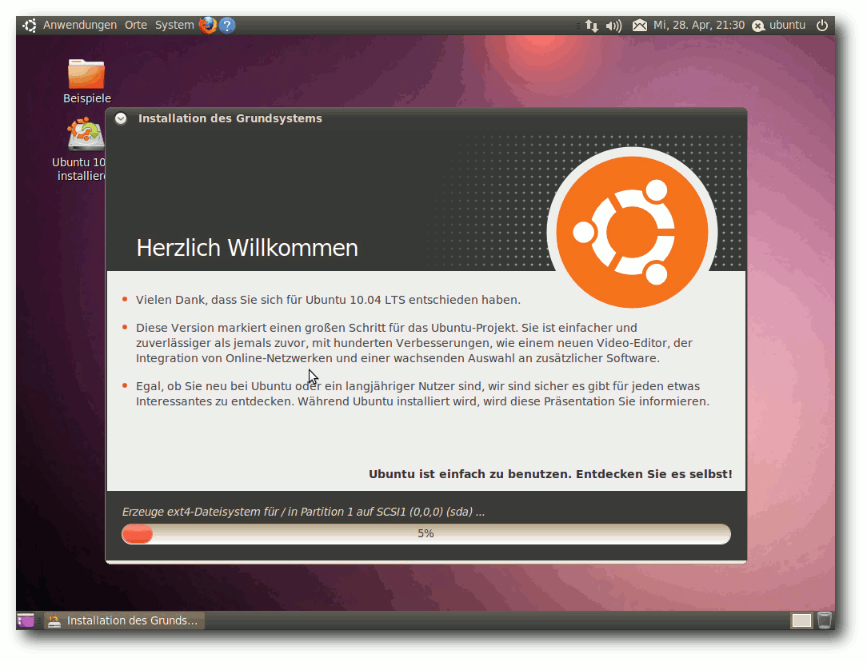The height and width of the screenshot is (662, 867).
Task: Open the Beispiele folder on desktop
Action: tap(87, 82)
